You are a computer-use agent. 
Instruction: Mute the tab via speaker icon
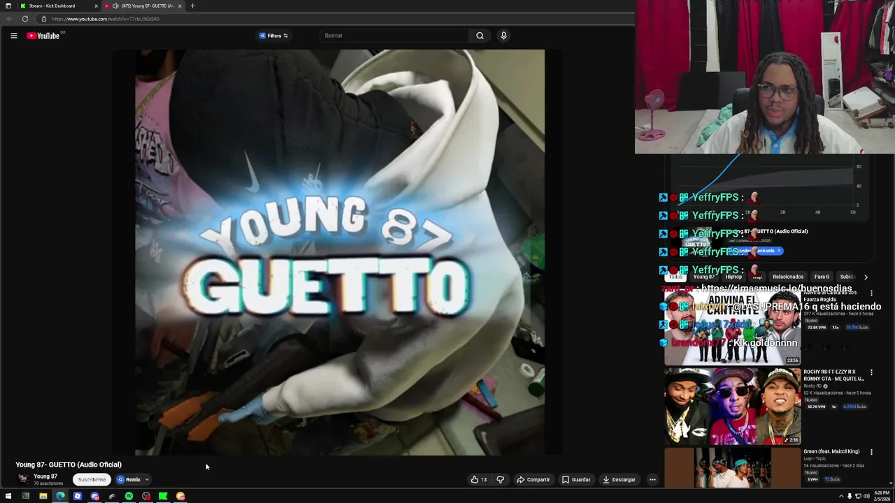[115, 6]
